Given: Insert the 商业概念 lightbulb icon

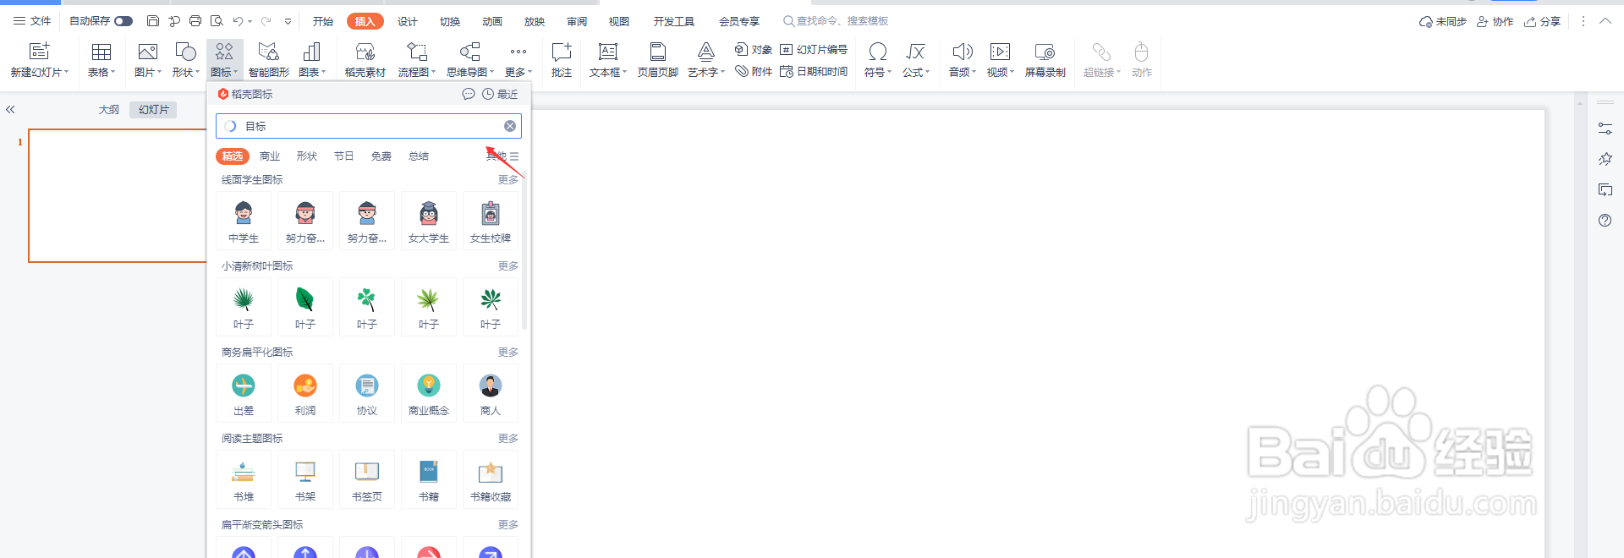Looking at the screenshot, I should 429,393.
